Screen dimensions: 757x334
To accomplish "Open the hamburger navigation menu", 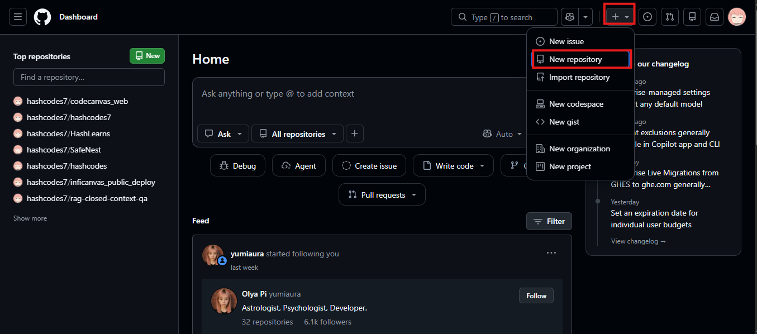I will point(18,17).
